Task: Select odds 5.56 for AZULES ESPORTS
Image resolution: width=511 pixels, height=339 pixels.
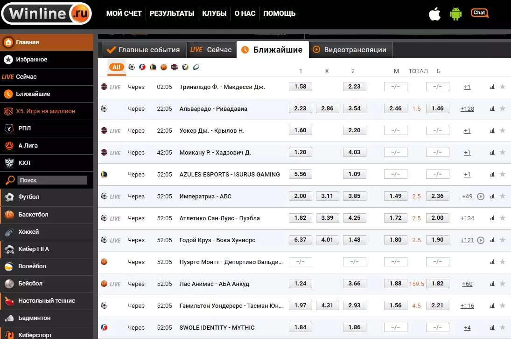Action: click(x=300, y=174)
